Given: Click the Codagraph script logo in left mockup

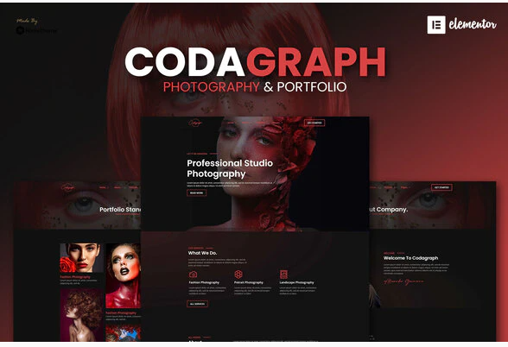Looking at the screenshot, I should coord(68,187).
